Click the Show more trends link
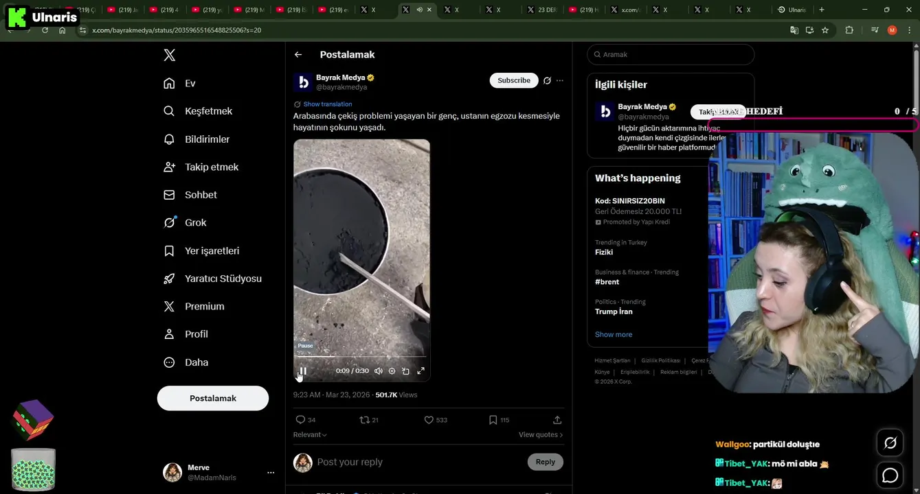Image resolution: width=920 pixels, height=494 pixels. pos(614,335)
